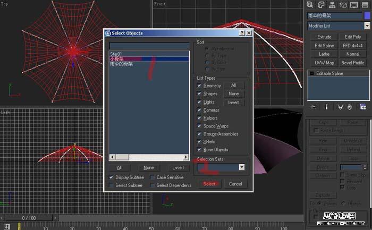The height and width of the screenshot is (230, 372).
Task: Apply Bevel Profile modifier button
Action: point(353,63)
